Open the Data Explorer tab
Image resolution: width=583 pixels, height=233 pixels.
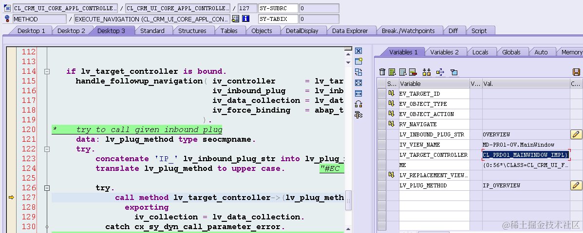(x=350, y=31)
